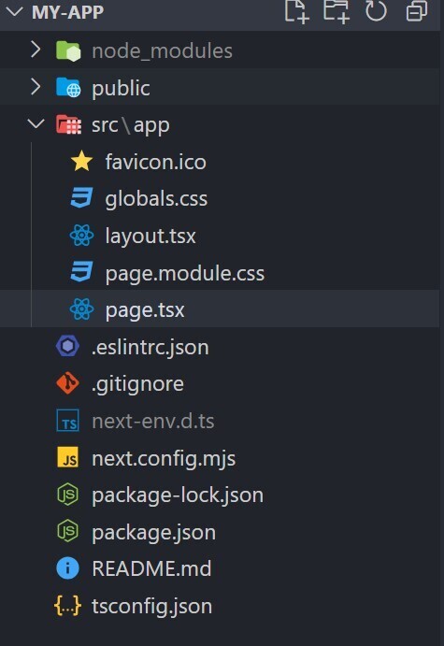
Task: Click the React icon beside layout.tsx
Action: 81,236
